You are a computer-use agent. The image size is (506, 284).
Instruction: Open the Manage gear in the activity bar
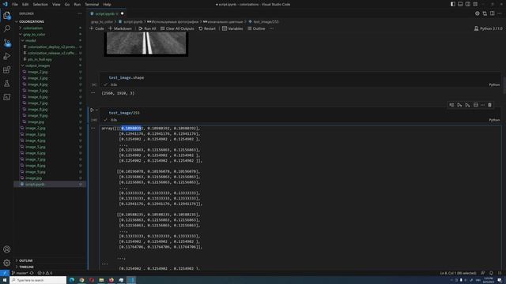[x=7, y=263]
